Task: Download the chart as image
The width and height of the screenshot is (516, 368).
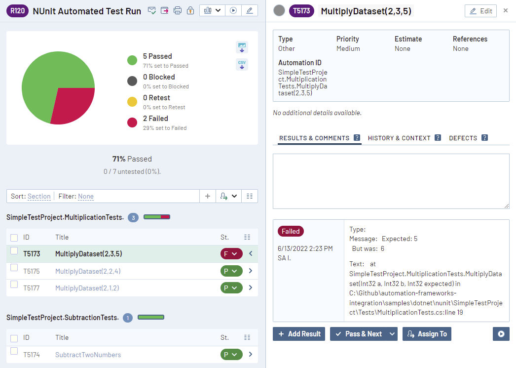Action: (x=242, y=47)
